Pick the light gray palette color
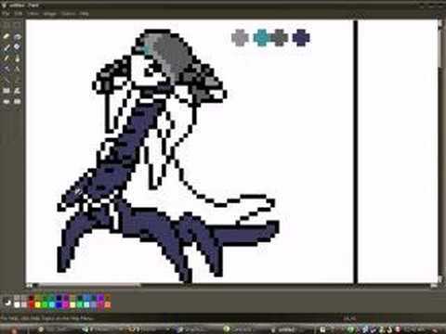 point(24,305)
